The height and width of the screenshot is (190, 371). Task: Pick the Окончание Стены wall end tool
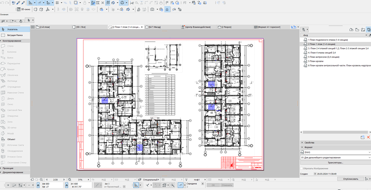click(x=15, y=163)
